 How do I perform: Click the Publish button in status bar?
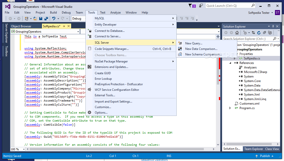click(264, 156)
